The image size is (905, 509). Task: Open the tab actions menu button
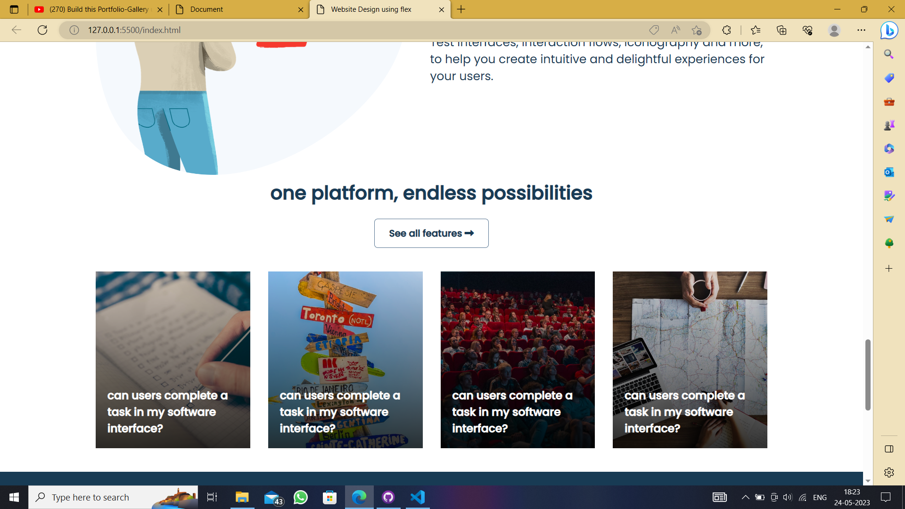(x=14, y=9)
